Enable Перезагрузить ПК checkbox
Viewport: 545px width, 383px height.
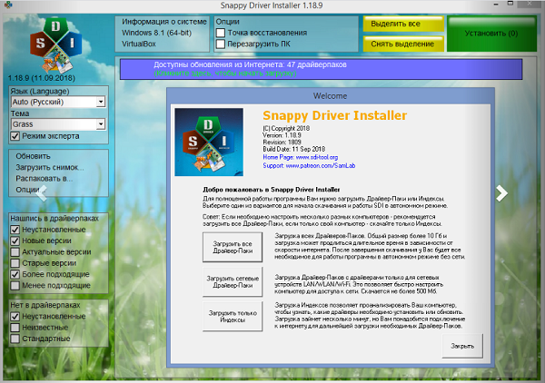point(221,44)
